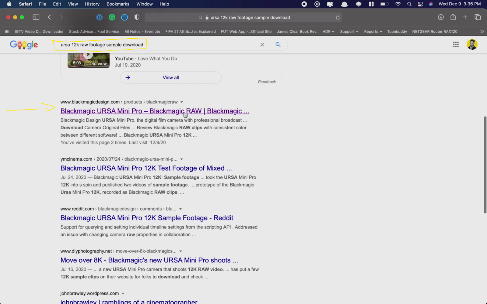Click the Siri icon in the menu bar
The height and width of the screenshot is (304, 487).
tap(431, 4)
